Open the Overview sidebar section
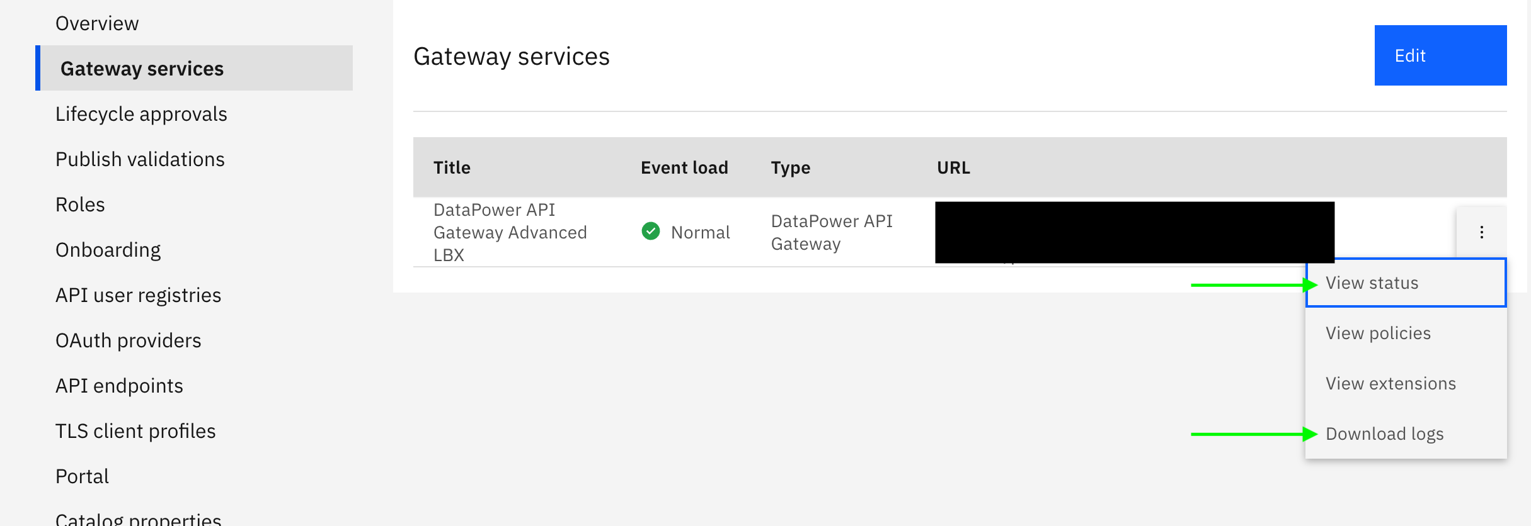The height and width of the screenshot is (526, 1531). 97,23
